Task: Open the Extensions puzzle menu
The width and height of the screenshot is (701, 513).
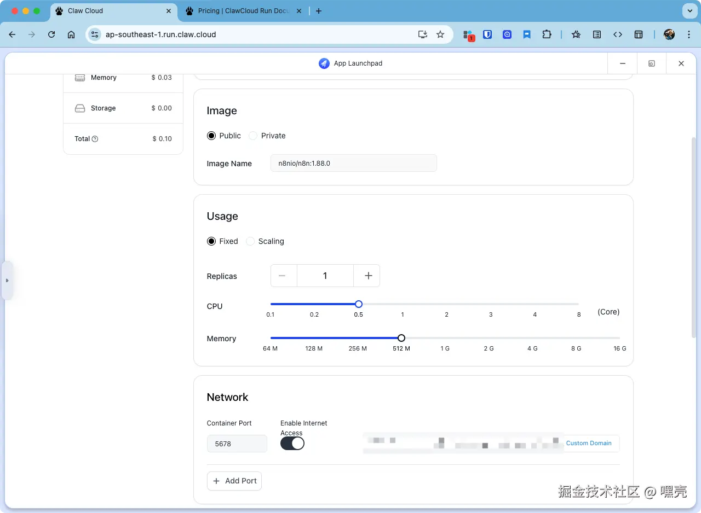Action: (547, 34)
